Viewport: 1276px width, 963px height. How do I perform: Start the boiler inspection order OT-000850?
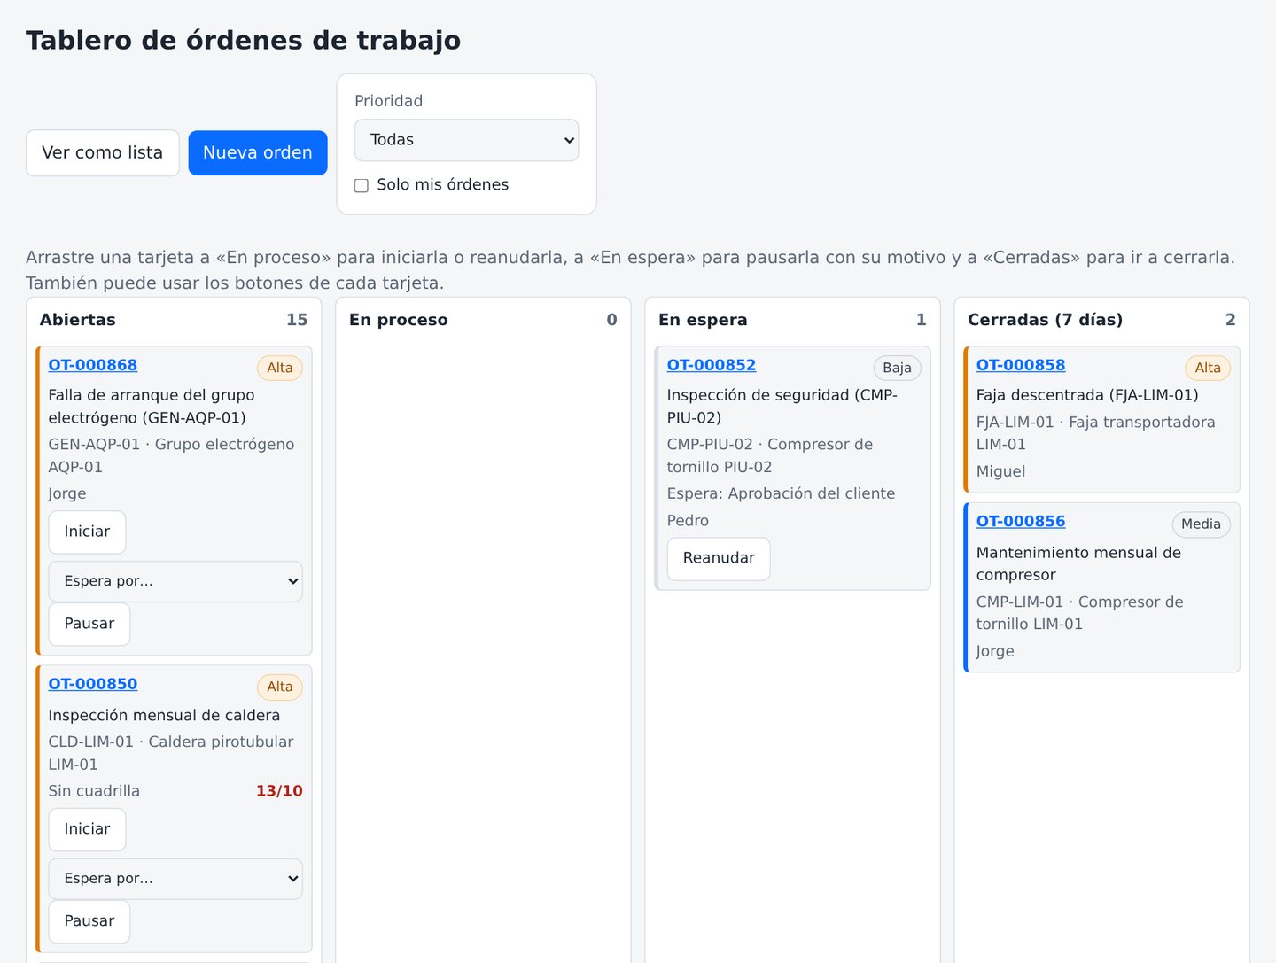87,829
